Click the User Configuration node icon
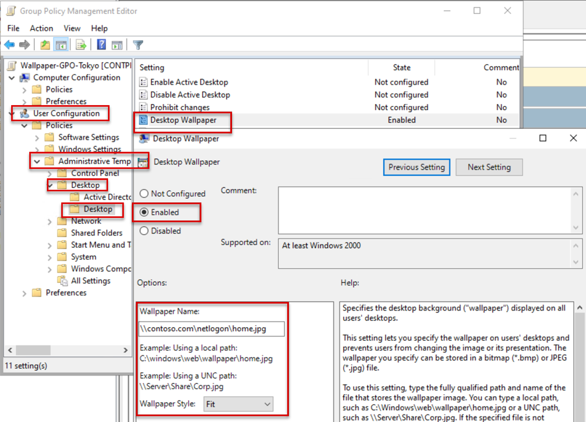This screenshot has width=586, height=422. click(x=25, y=113)
